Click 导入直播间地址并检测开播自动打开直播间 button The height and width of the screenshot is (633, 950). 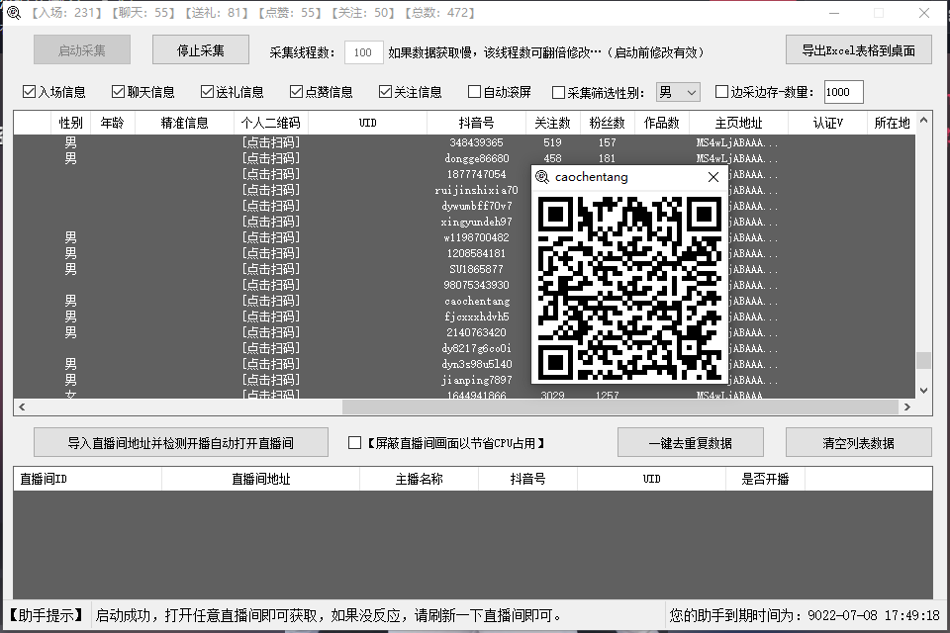tap(180, 443)
